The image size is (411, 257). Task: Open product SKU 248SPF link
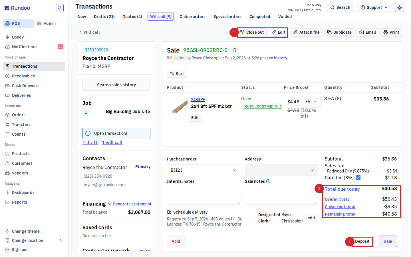click(x=198, y=100)
